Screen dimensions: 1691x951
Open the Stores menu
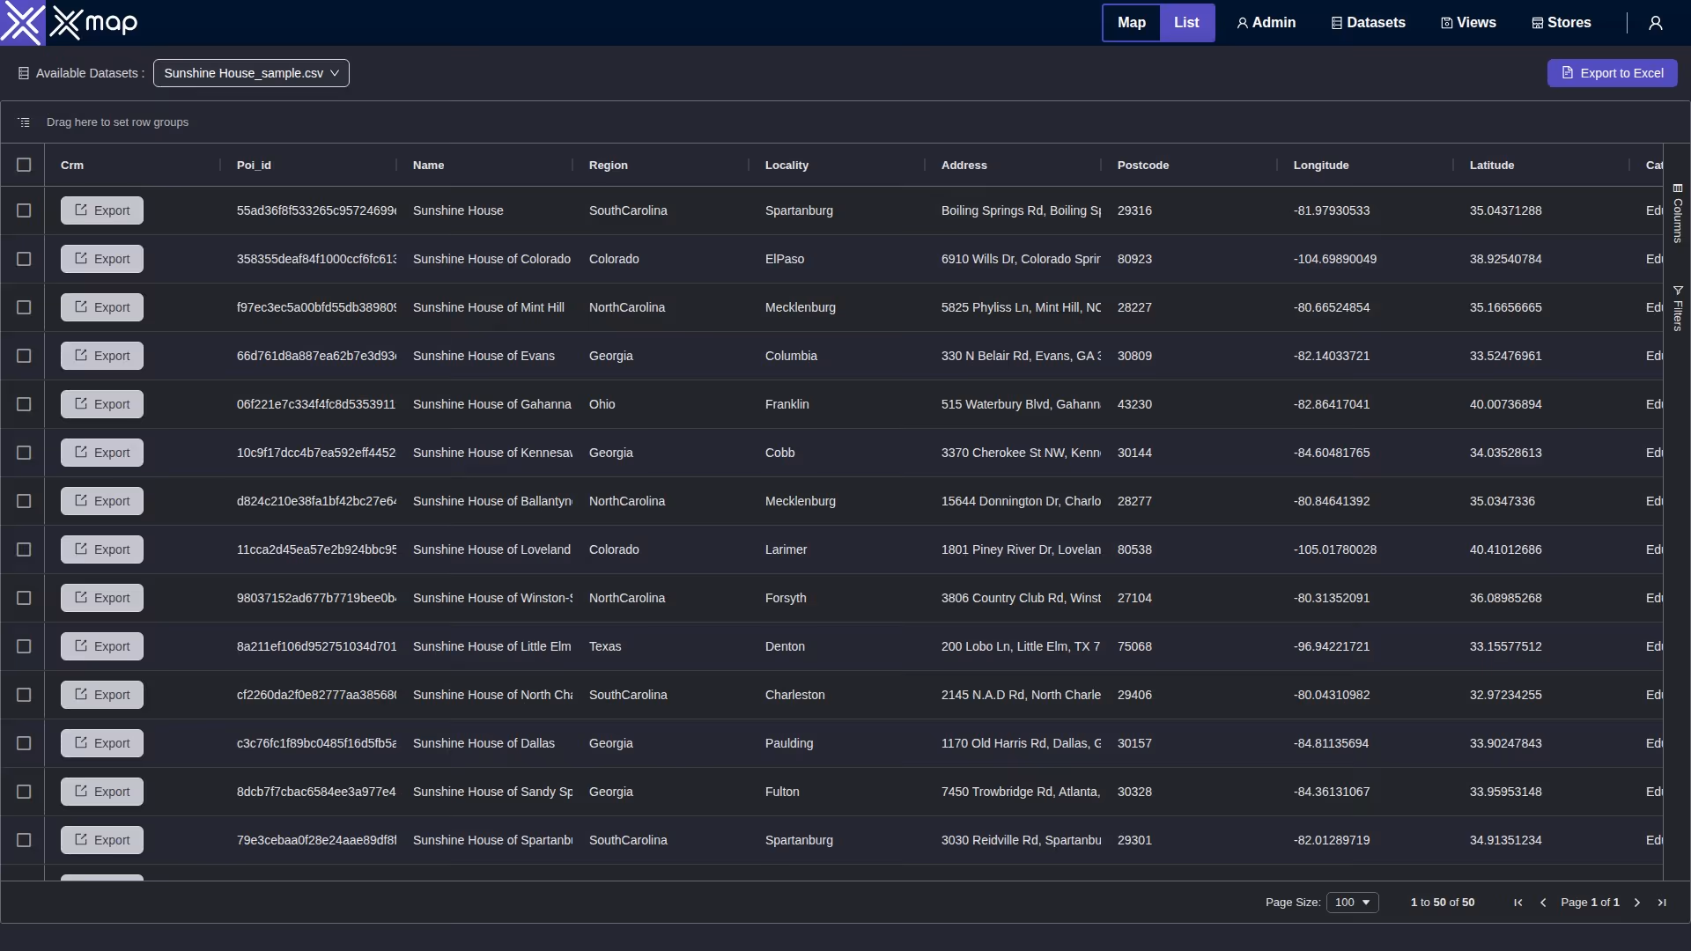(1562, 23)
